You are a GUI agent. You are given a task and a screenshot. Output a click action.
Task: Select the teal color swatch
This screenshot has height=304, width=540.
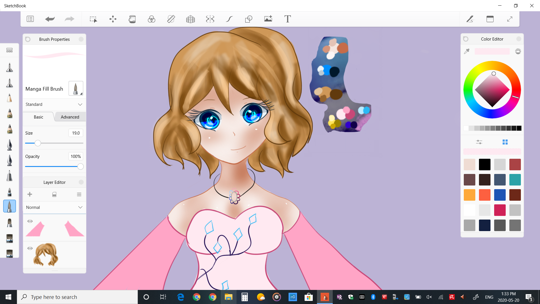tap(515, 180)
